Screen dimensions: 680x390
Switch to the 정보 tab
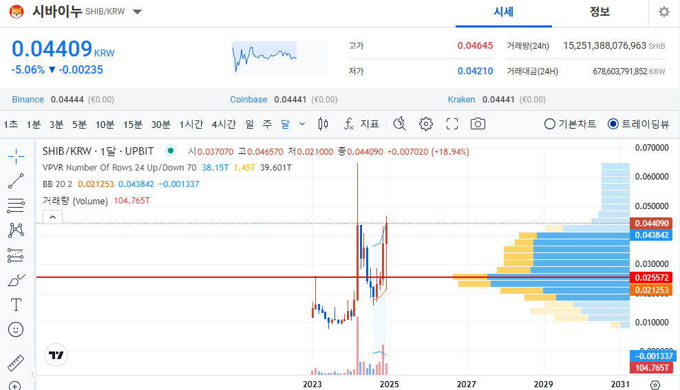pos(599,12)
